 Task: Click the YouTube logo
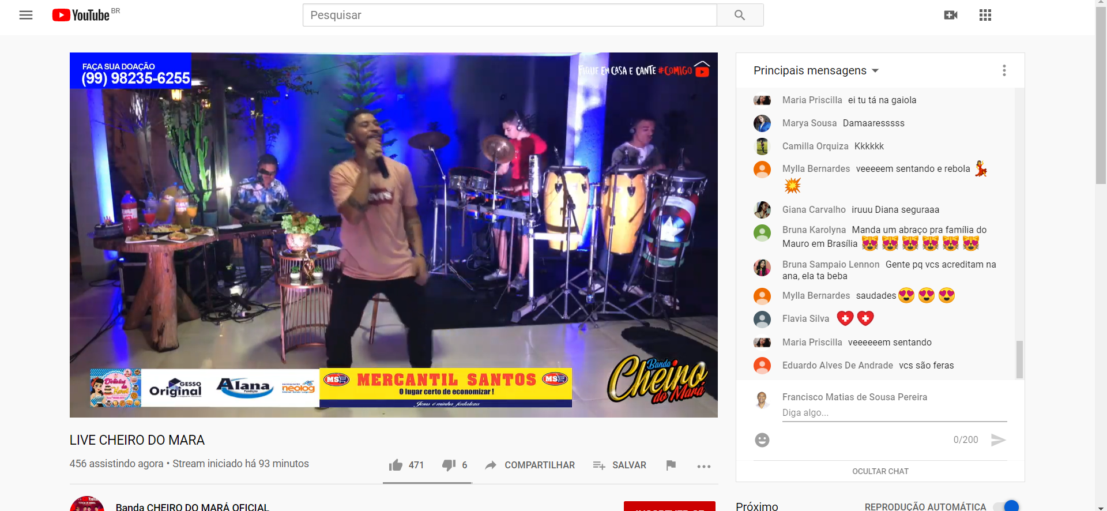[x=81, y=16]
